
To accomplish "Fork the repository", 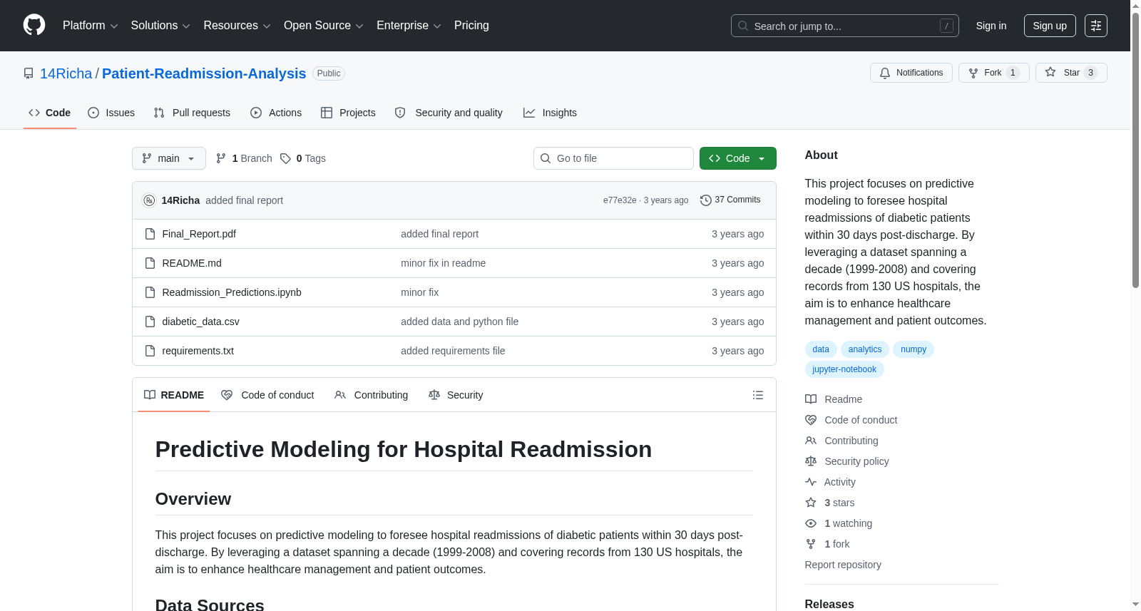I will point(993,73).
